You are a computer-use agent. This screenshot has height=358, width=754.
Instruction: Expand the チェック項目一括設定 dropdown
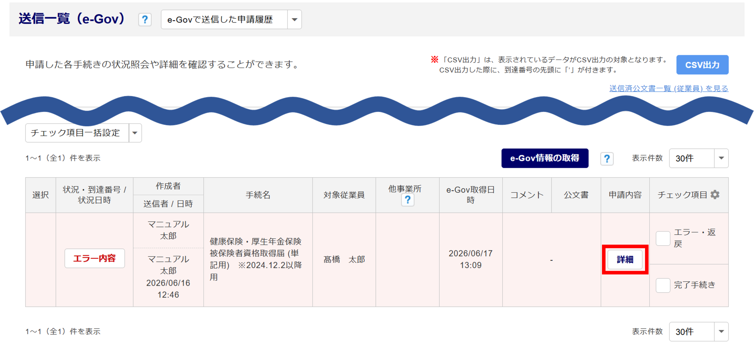point(83,133)
